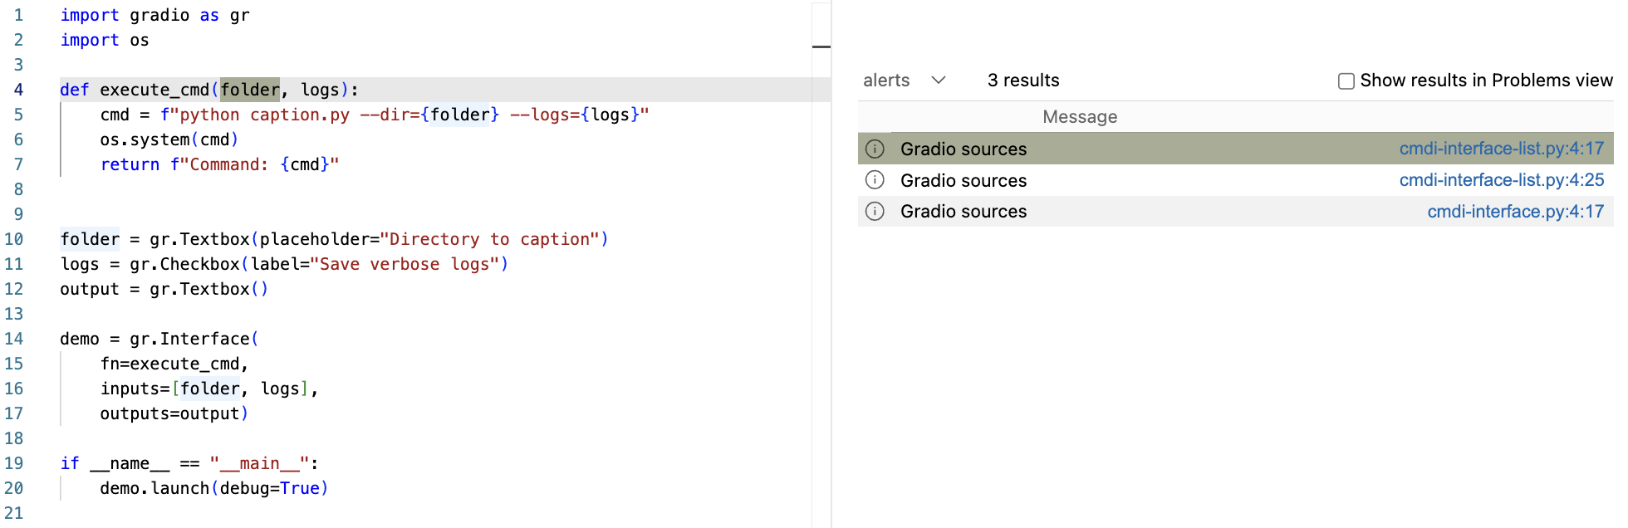This screenshot has height=528, width=1628.
Task: Click import gradio as gr line
Action: [154, 15]
